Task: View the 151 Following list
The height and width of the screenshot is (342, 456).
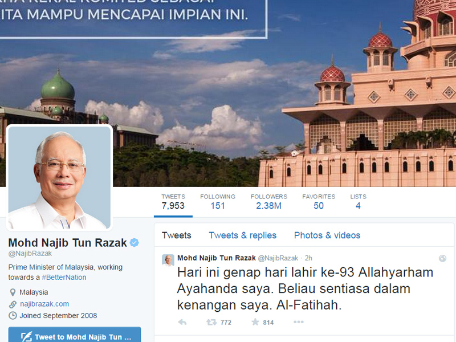Action: (218, 202)
